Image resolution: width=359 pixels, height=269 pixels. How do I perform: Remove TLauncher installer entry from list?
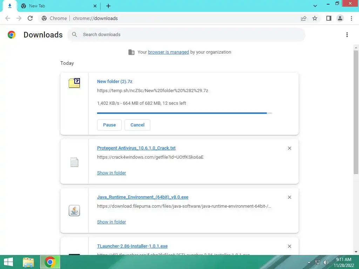point(289,246)
